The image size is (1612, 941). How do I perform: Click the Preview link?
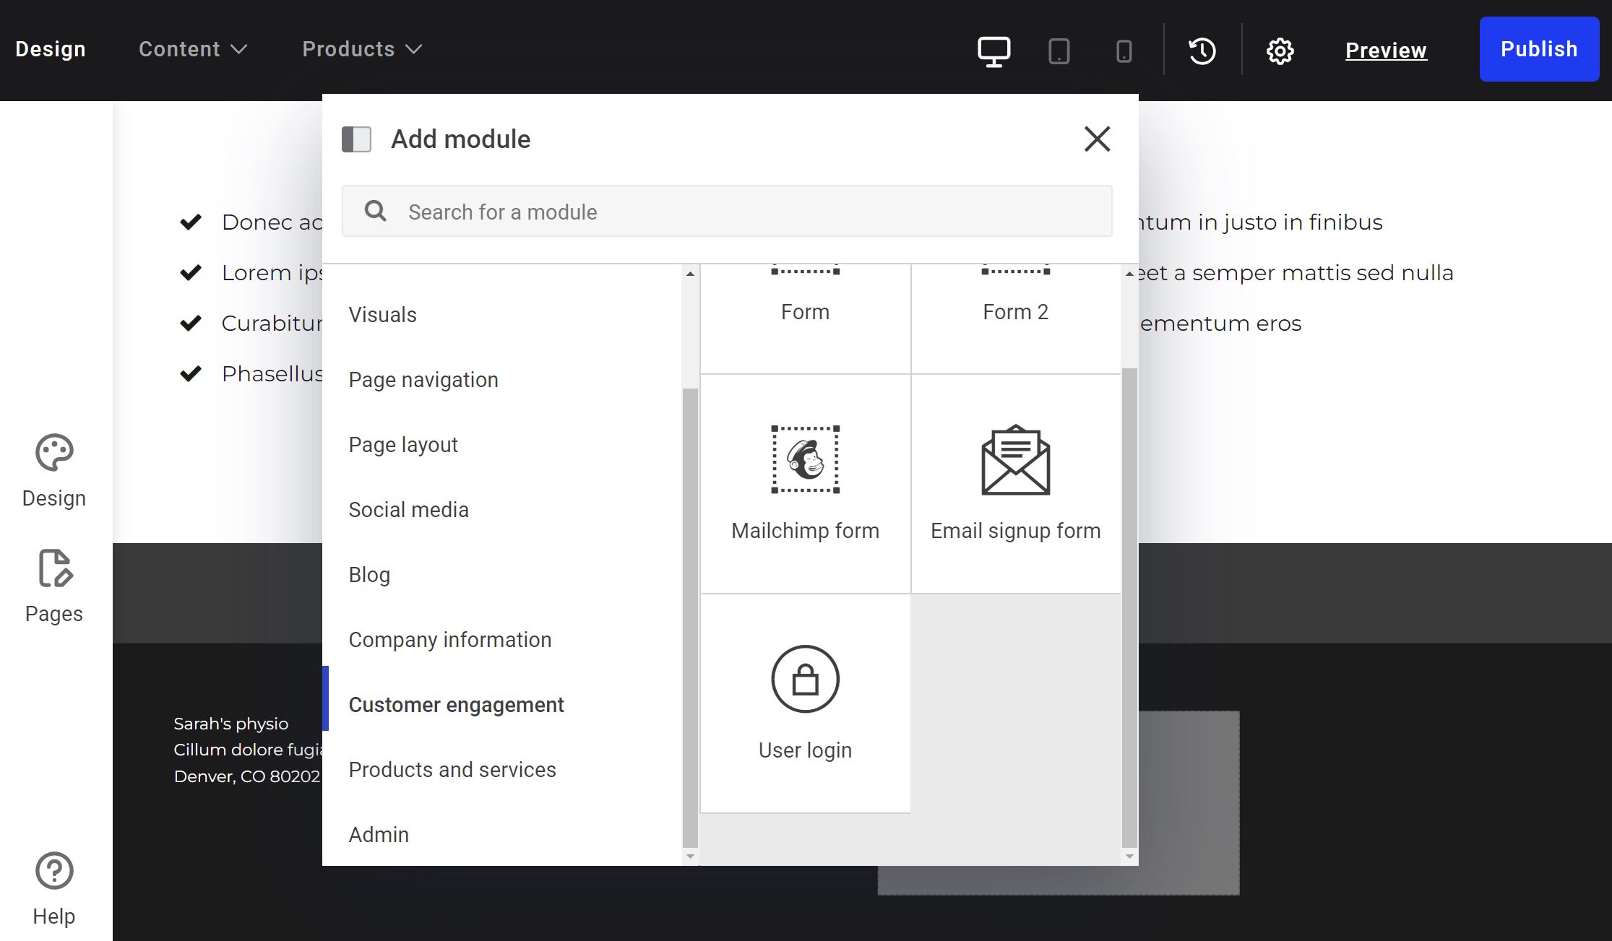[1386, 51]
